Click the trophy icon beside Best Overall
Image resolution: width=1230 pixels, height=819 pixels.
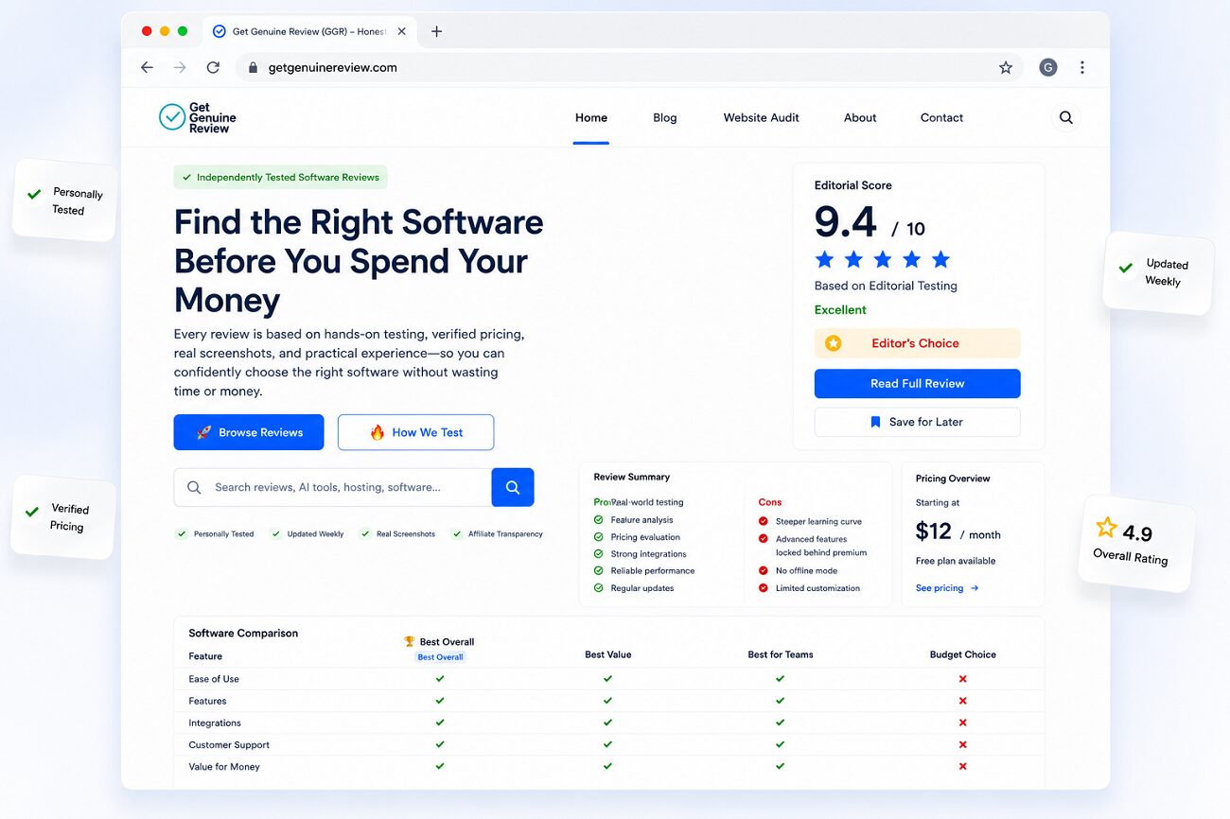pyautogui.click(x=410, y=641)
